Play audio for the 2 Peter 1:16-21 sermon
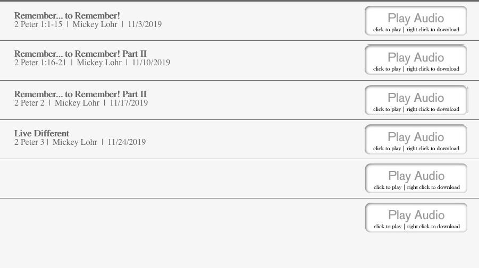479x268 pixels. coord(416,60)
